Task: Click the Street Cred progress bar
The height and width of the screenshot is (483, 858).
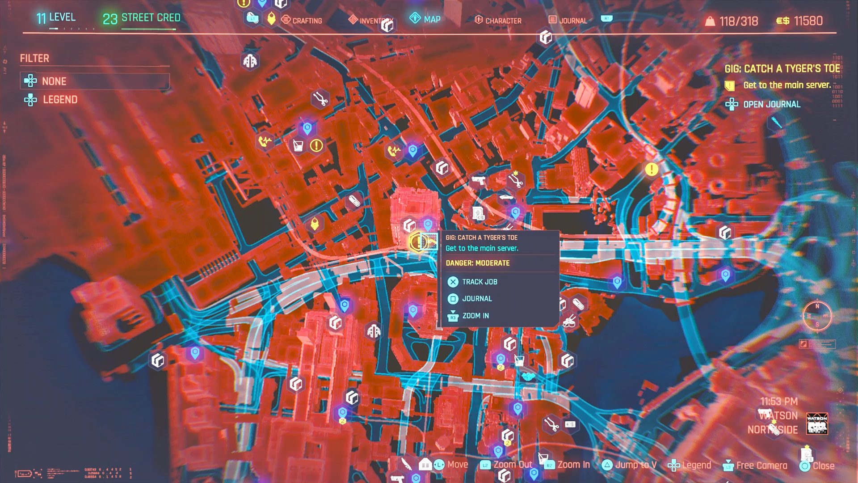Action: pyautogui.click(x=148, y=29)
